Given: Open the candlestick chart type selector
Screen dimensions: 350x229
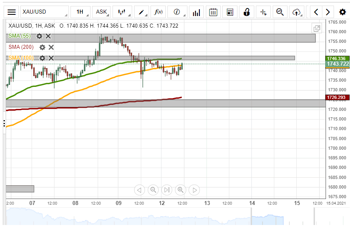Looking at the screenshot, I should click(122, 12).
